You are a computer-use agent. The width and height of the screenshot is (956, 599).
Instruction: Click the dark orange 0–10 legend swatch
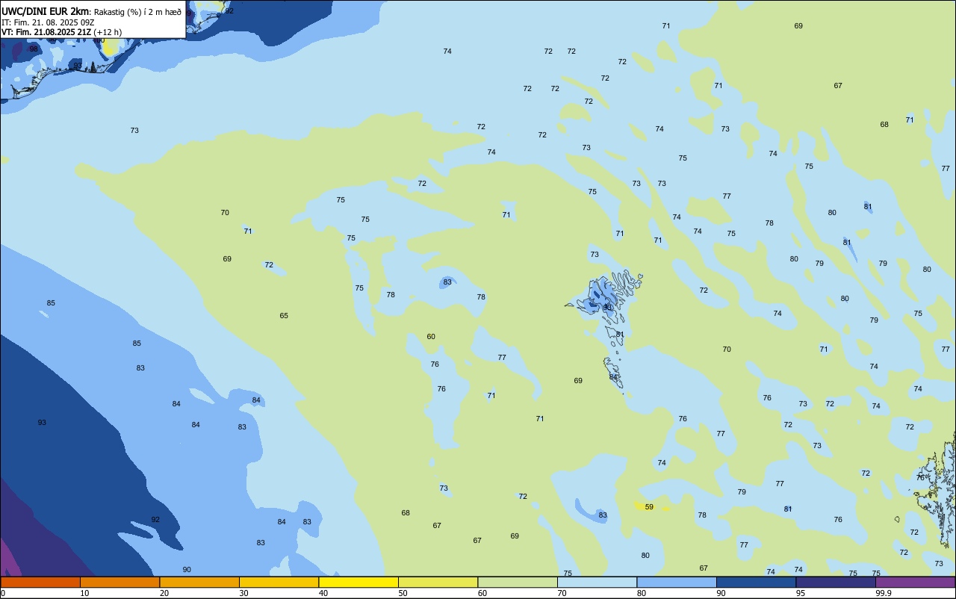(x=40, y=582)
